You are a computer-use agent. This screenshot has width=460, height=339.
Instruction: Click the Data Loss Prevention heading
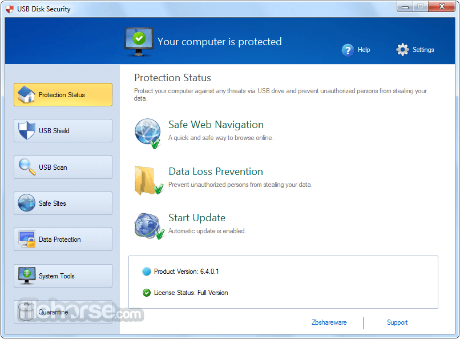pos(216,172)
